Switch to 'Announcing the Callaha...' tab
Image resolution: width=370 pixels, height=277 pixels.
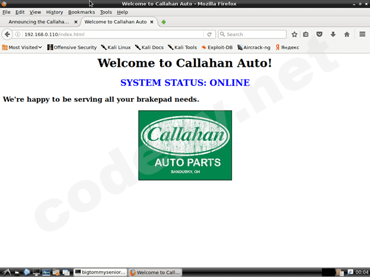coord(39,22)
